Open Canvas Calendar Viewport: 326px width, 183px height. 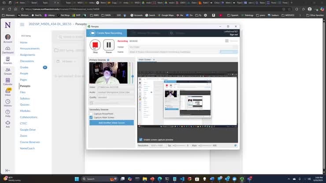7,82
